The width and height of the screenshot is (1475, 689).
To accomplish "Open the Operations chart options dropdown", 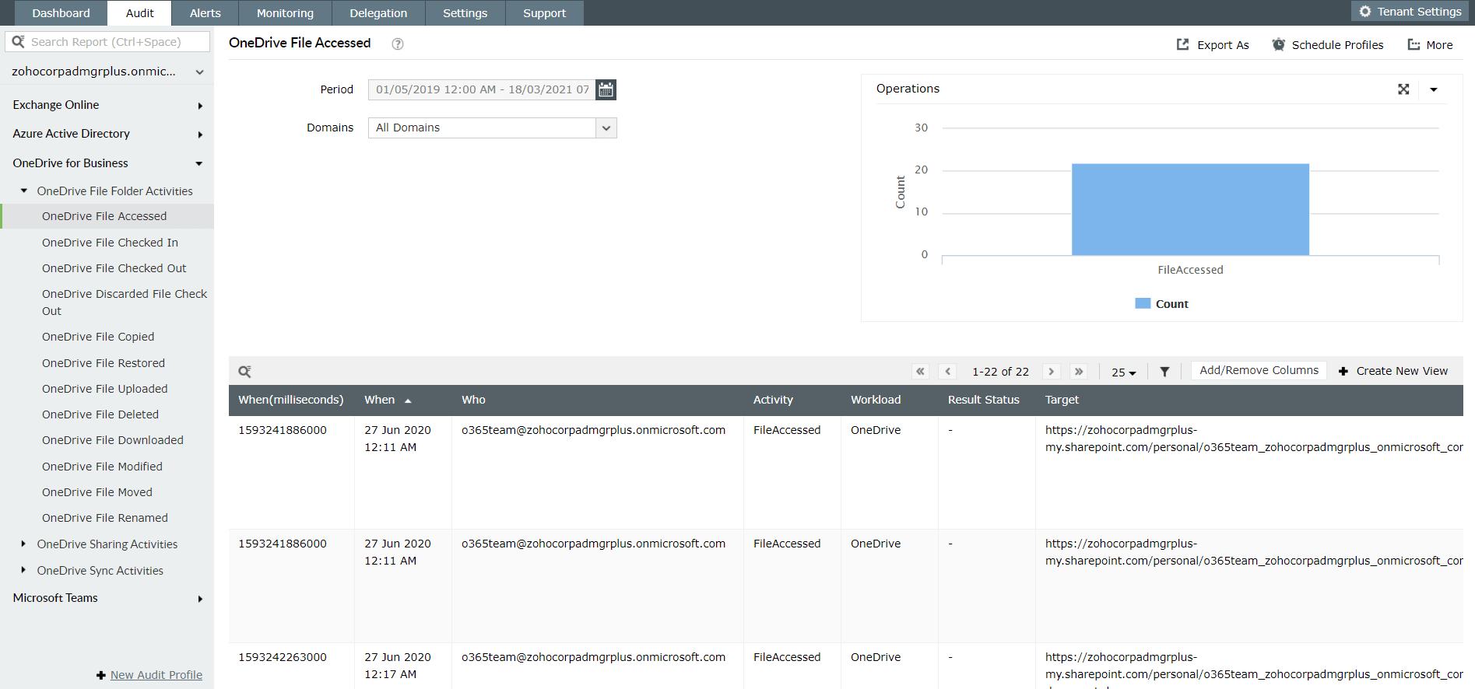I will (1434, 89).
